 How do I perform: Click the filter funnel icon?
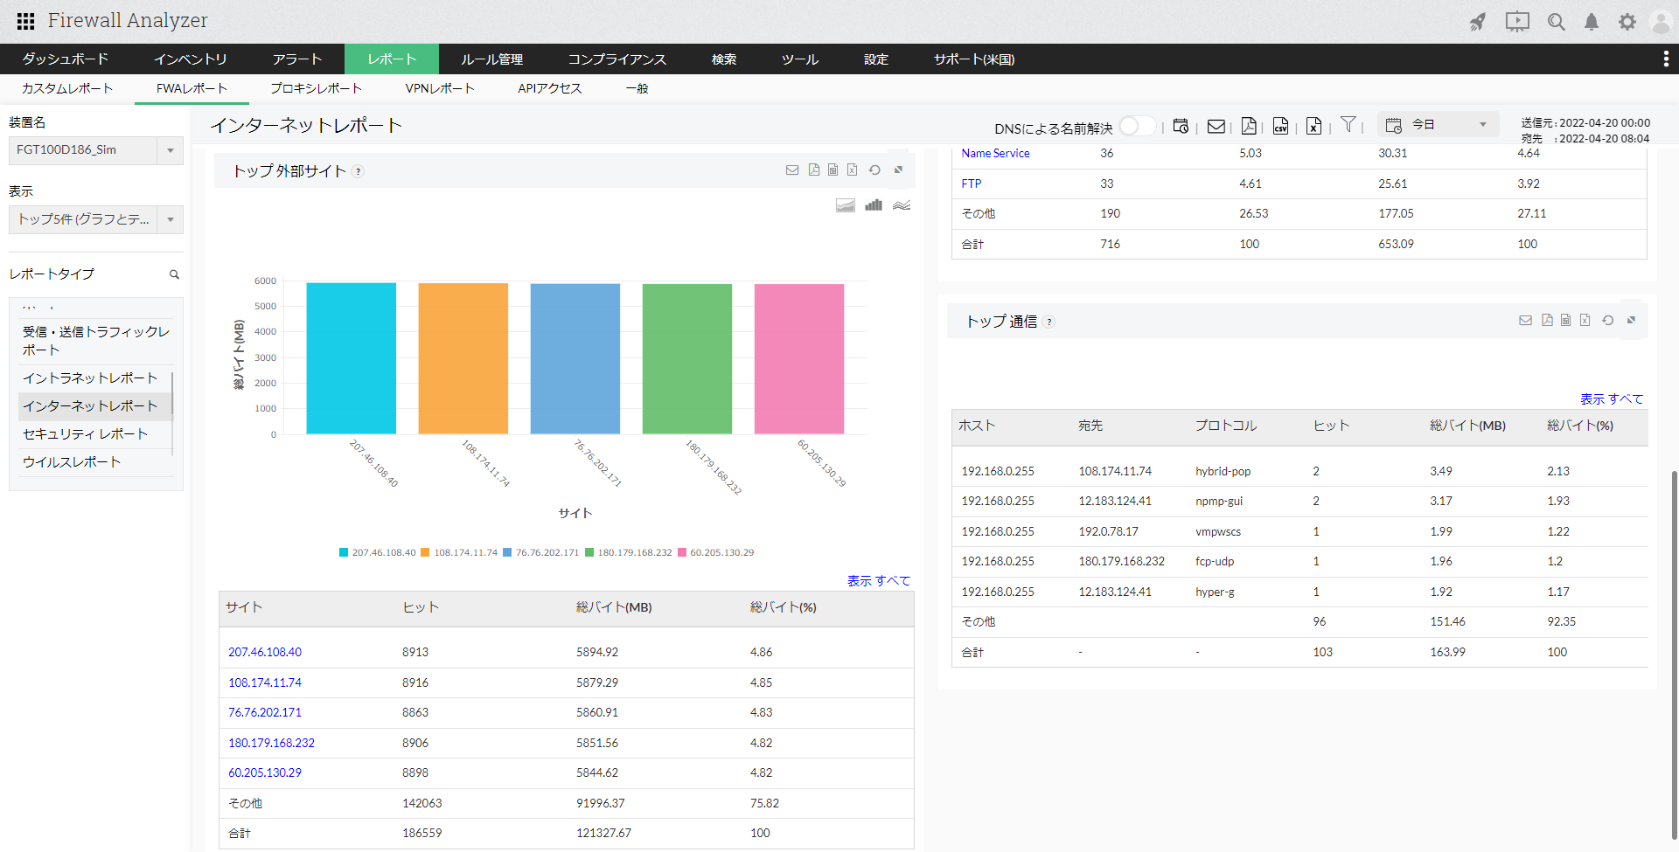(1348, 125)
